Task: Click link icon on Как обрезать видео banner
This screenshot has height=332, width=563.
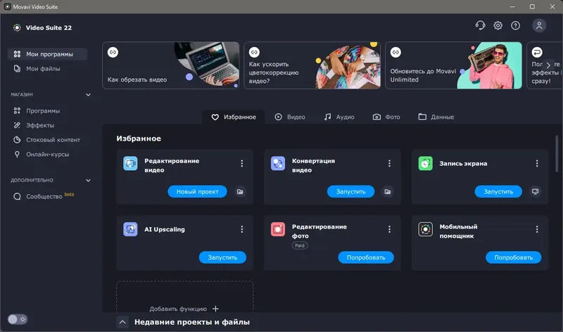Action: click(113, 52)
